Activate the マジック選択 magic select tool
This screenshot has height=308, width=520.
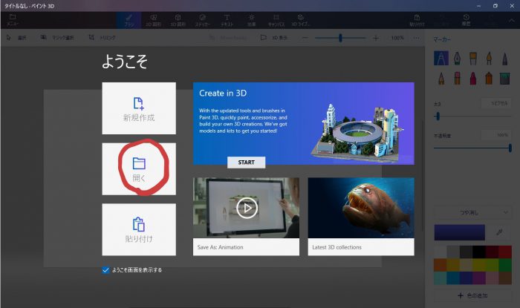57,38
